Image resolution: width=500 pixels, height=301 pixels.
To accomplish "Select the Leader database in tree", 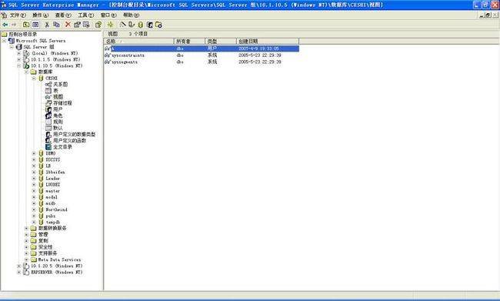I will (x=52, y=179).
